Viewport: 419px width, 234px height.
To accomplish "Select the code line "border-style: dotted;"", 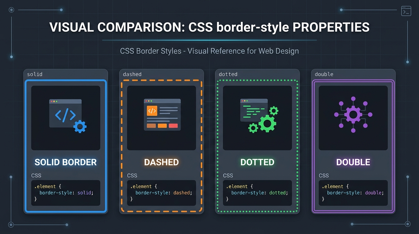I will 260,193.
